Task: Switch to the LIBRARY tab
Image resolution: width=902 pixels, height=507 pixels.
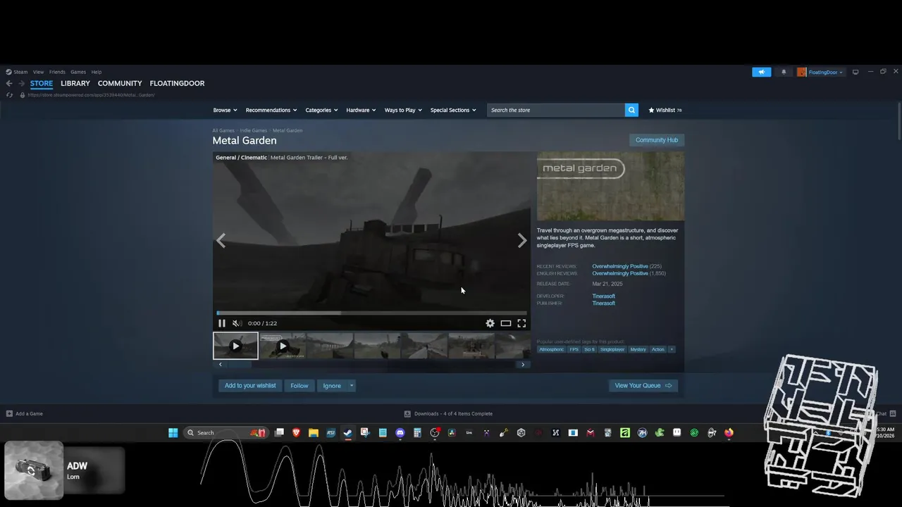Action: 75,83
